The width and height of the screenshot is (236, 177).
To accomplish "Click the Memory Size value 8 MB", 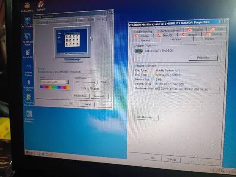I will (x=158, y=79).
